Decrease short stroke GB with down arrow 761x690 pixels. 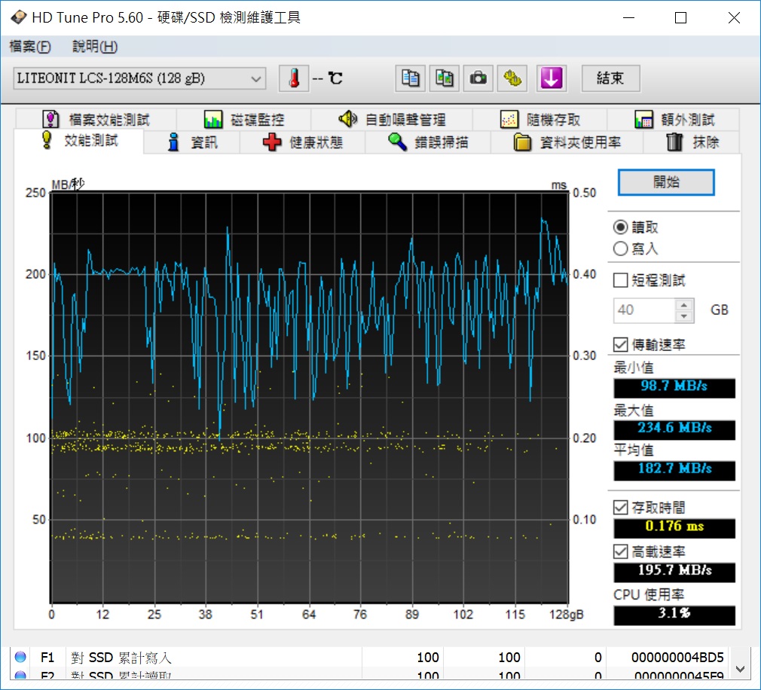tap(684, 316)
